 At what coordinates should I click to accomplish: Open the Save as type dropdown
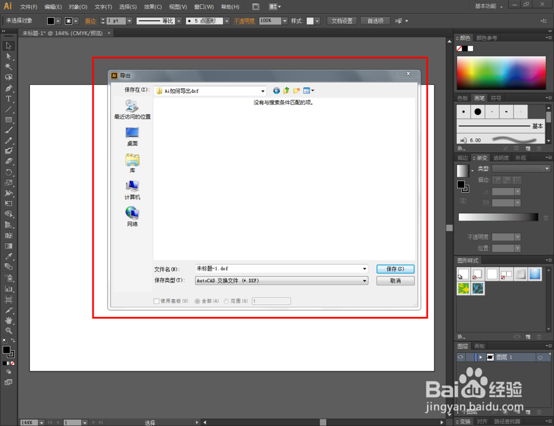[365, 281]
